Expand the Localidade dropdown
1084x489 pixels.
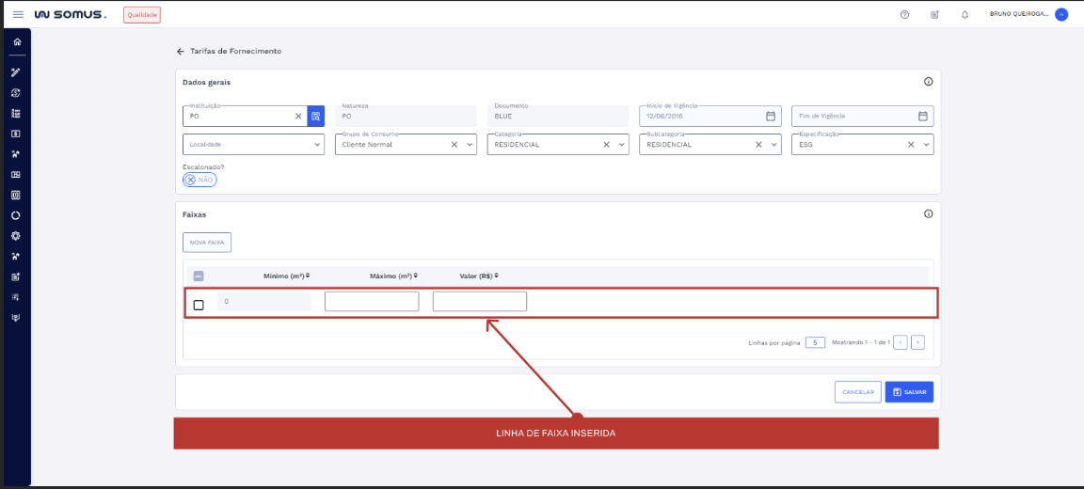[317, 145]
